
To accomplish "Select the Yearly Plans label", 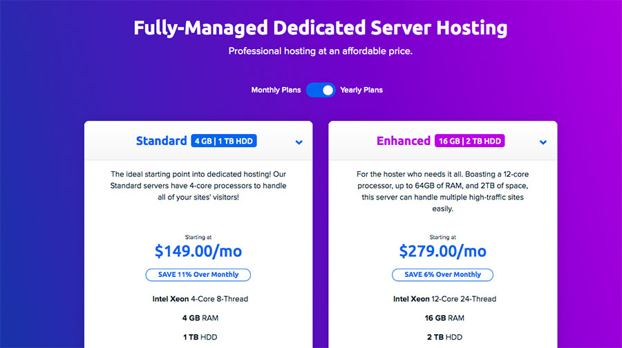I will 361,90.
